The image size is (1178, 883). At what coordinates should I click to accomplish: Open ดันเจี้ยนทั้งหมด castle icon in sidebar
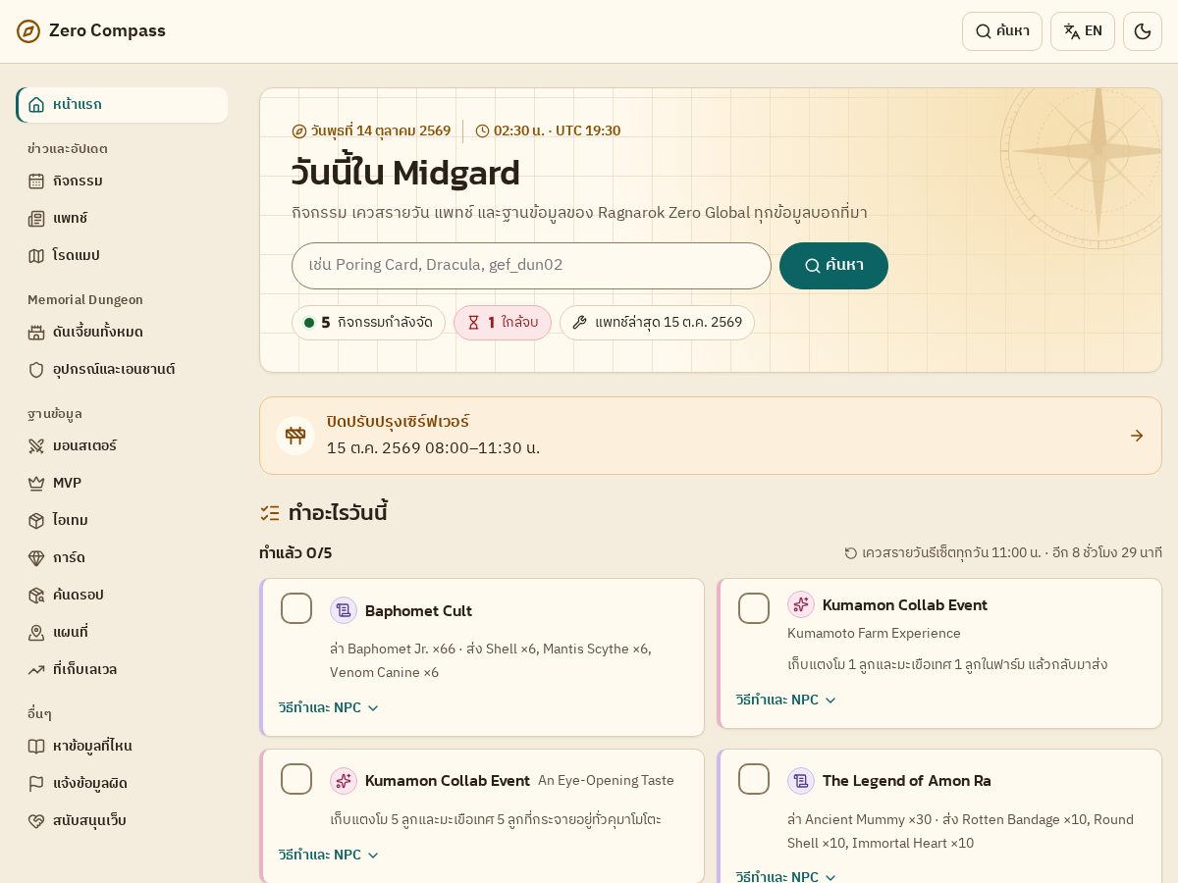point(36,332)
